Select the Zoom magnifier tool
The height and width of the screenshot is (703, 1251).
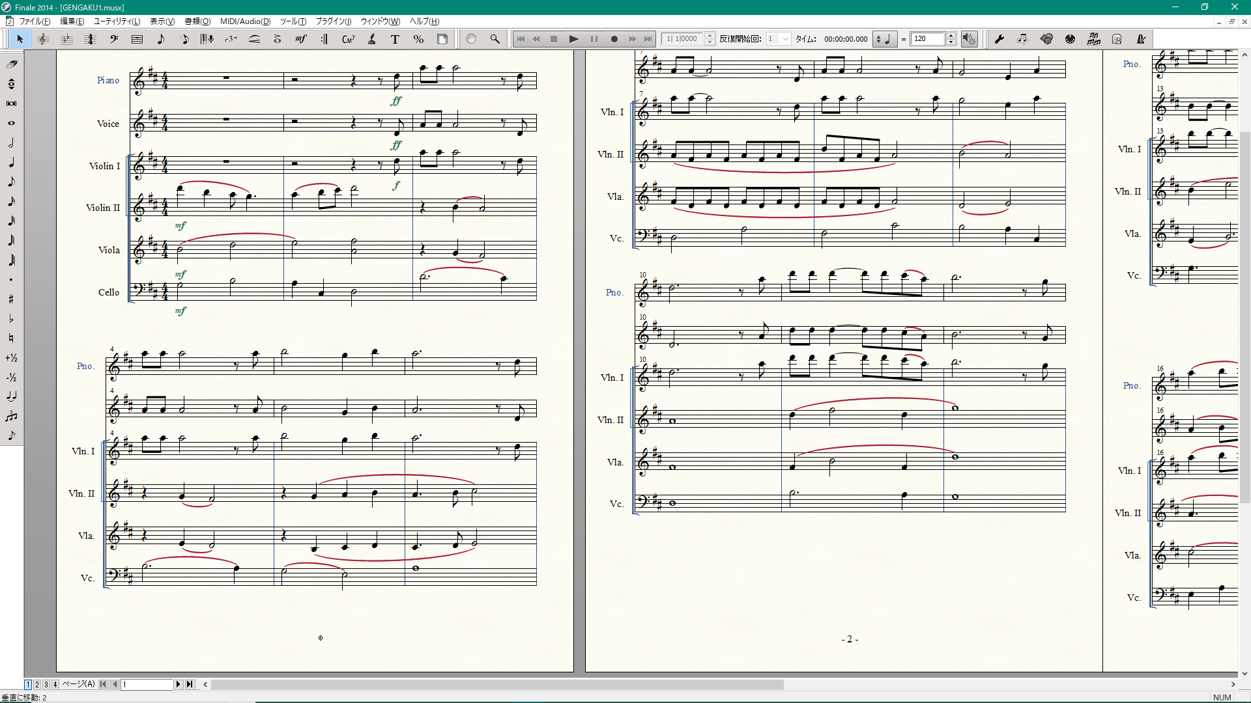click(495, 39)
